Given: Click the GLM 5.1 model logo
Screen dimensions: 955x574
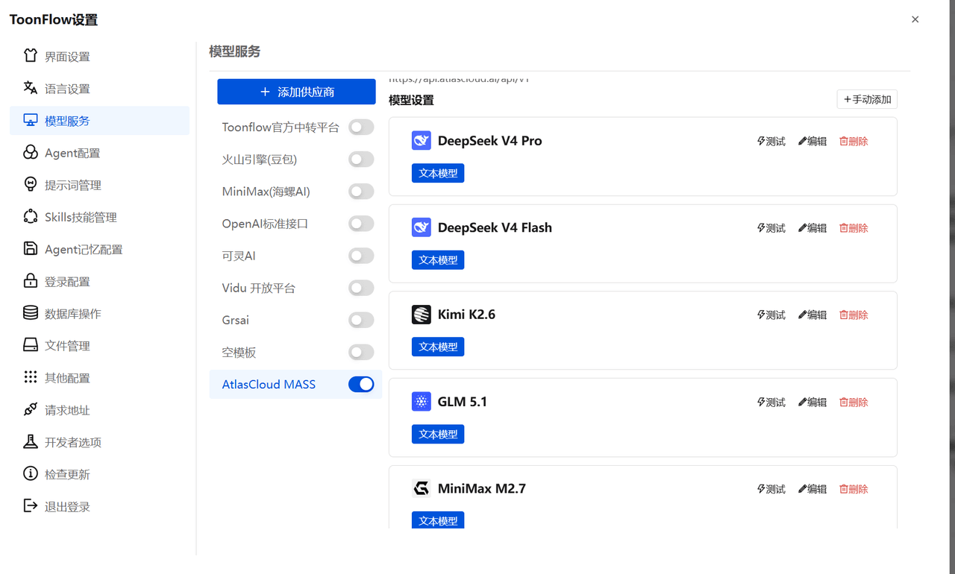Looking at the screenshot, I should point(422,402).
